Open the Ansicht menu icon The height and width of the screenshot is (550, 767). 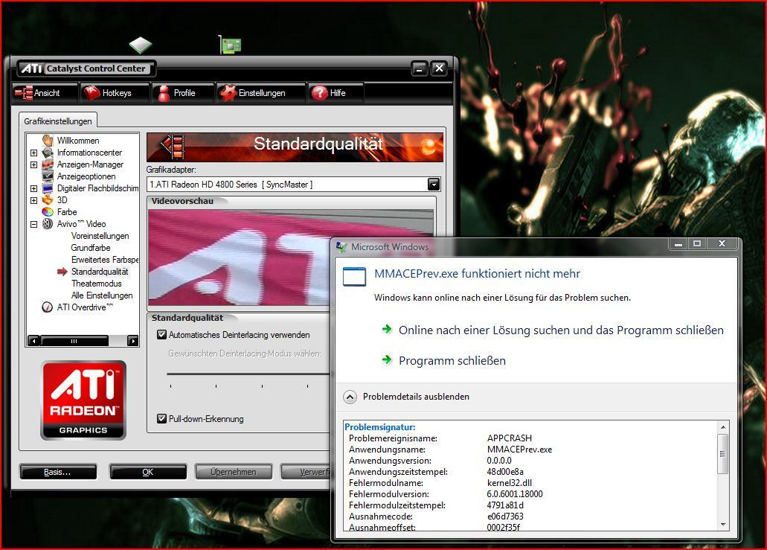(23, 92)
